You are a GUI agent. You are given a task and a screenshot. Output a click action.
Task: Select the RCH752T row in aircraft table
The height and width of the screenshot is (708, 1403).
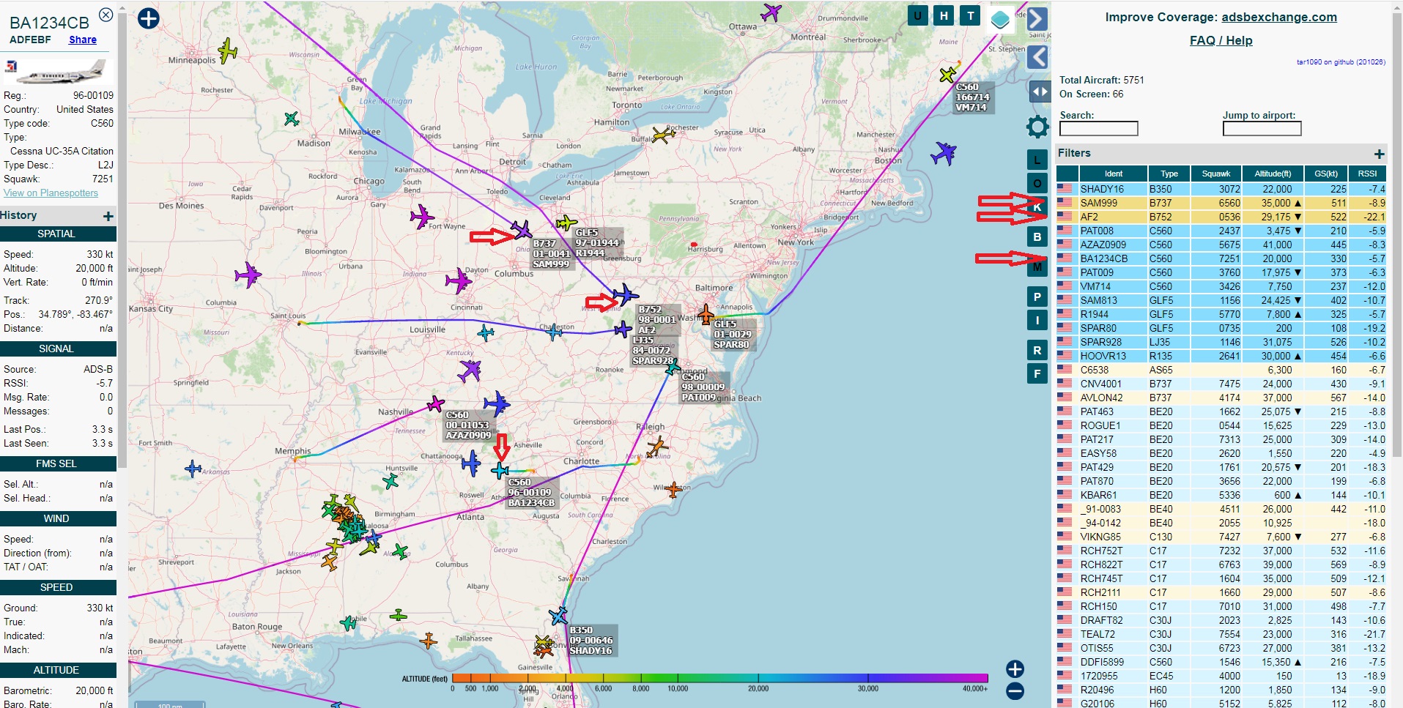pyautogui.click(x=1221, y=551)
